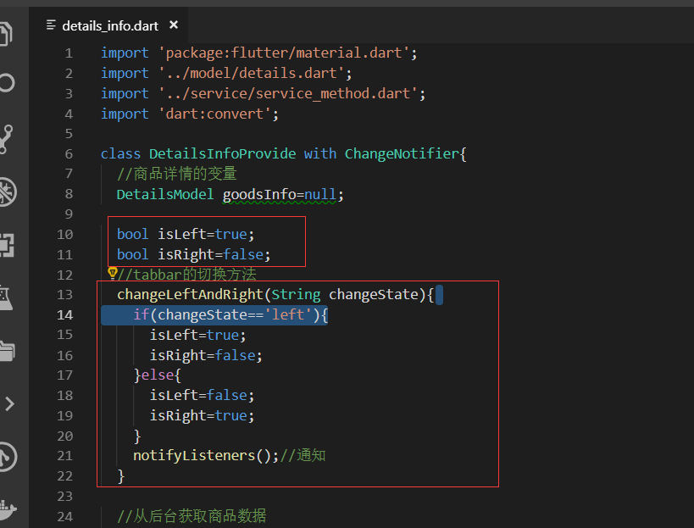
Task: Click the //通知 comment on line 21
Action: point(303,455)
